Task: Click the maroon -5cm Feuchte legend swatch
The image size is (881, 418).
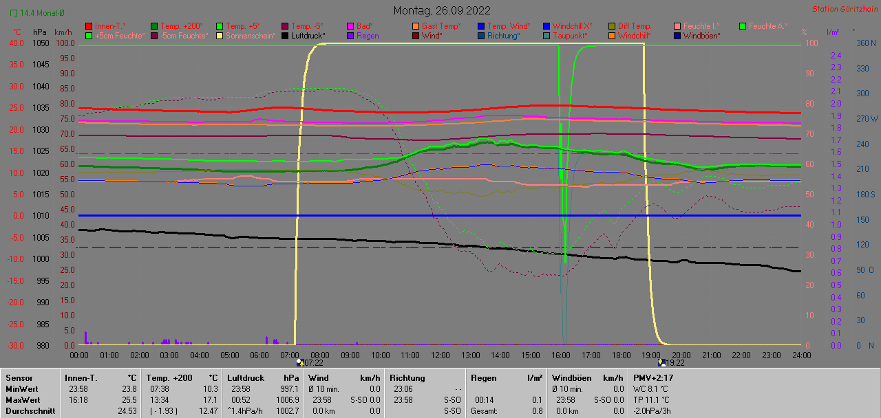Action: coord(154,36)
